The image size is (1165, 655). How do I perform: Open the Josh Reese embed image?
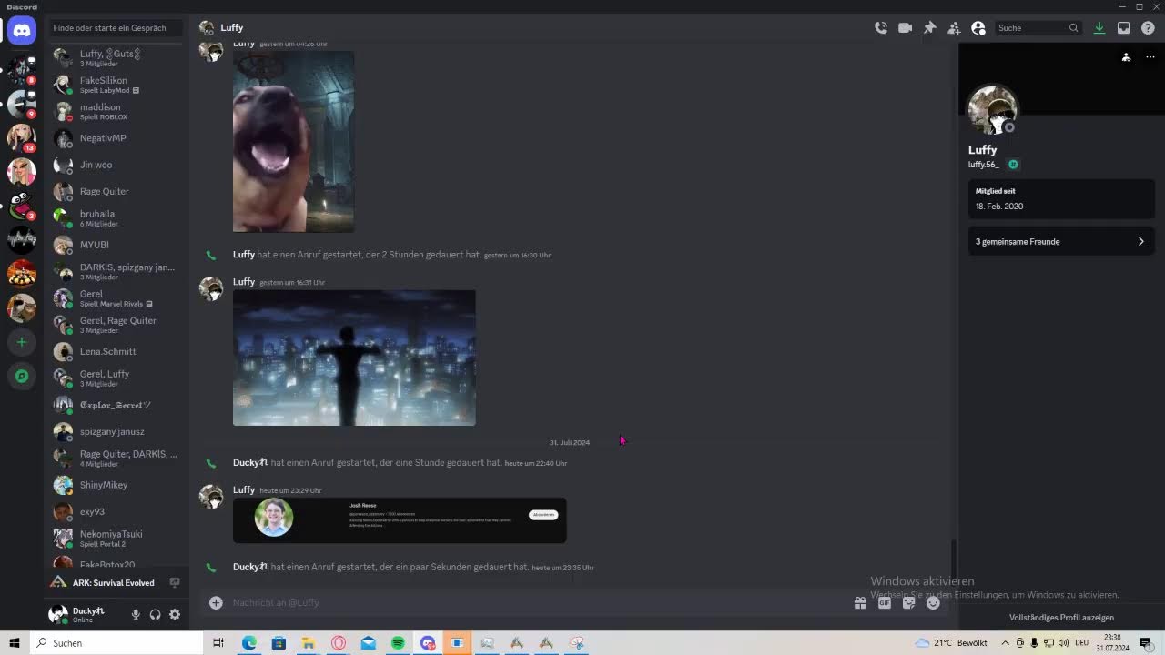pos(400,520)
